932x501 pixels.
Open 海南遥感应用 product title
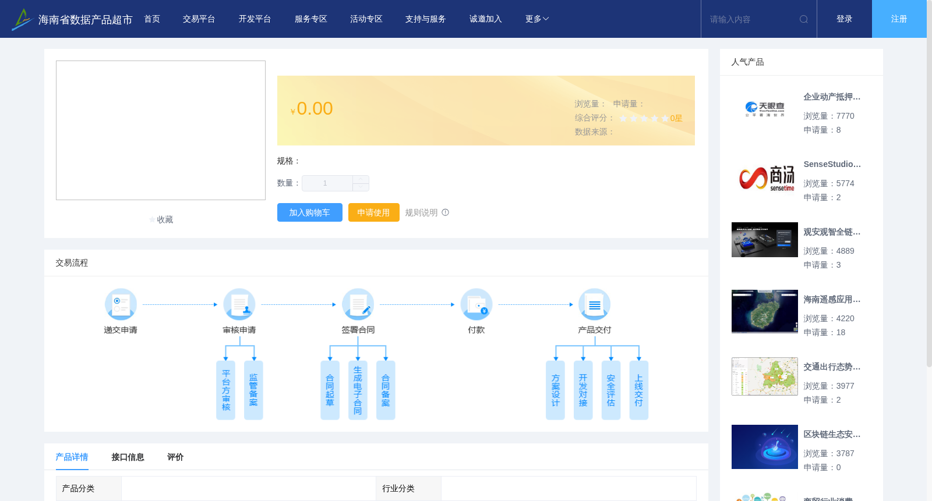832,299
